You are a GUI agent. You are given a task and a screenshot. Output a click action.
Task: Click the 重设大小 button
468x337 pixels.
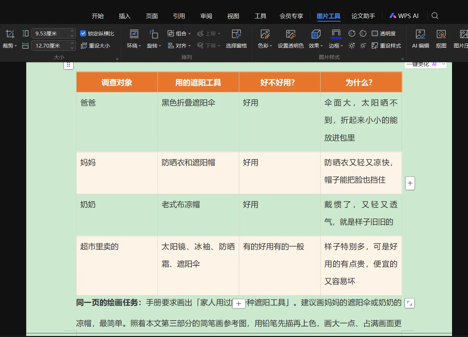coord(95,46)
